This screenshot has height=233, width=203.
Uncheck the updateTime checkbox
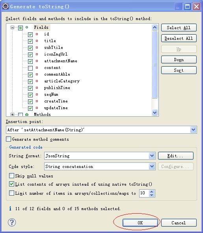[x=30, y=108]
